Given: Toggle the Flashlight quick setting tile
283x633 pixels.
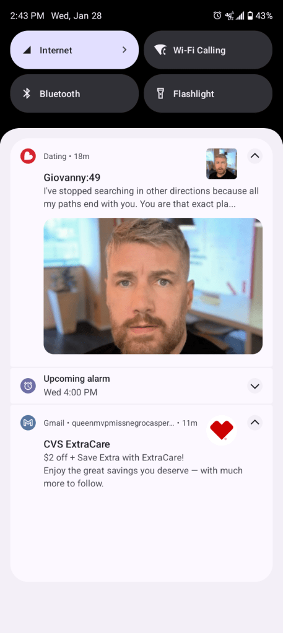Looking at the screenshot, I should tap(208, 93).
